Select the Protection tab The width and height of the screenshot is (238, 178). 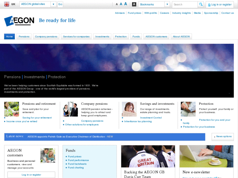[121, 37]
